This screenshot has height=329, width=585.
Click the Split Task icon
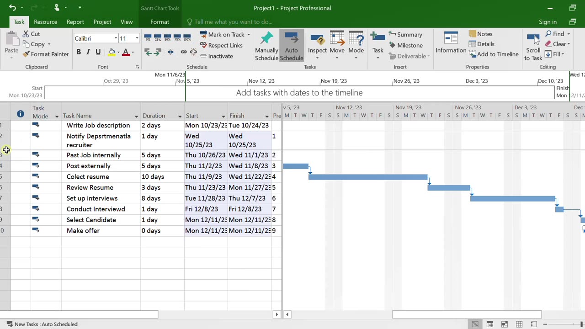(170, 52)
